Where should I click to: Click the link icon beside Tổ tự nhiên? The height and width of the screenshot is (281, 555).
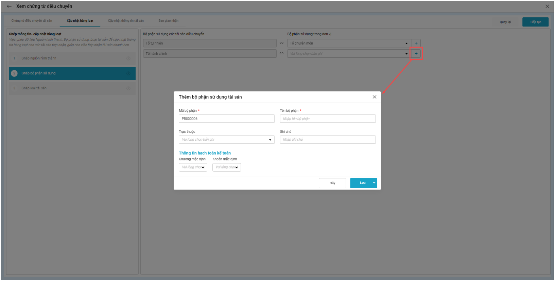(x=281, y=43)
